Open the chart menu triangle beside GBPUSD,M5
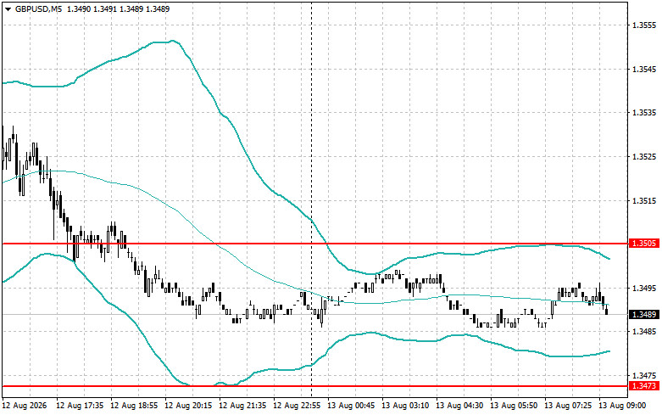The image size is (662, 415). [8, 8]
